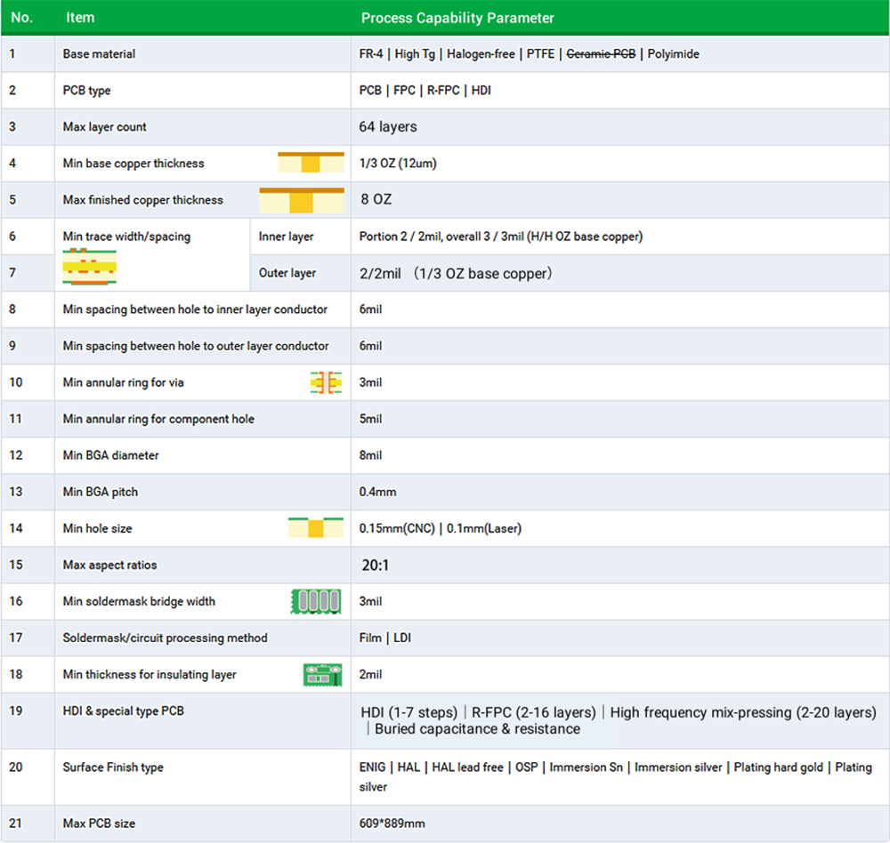Click the 'Max PCB size' label
The height and width of the screenshot is (843, 890).
coord(99,823)
